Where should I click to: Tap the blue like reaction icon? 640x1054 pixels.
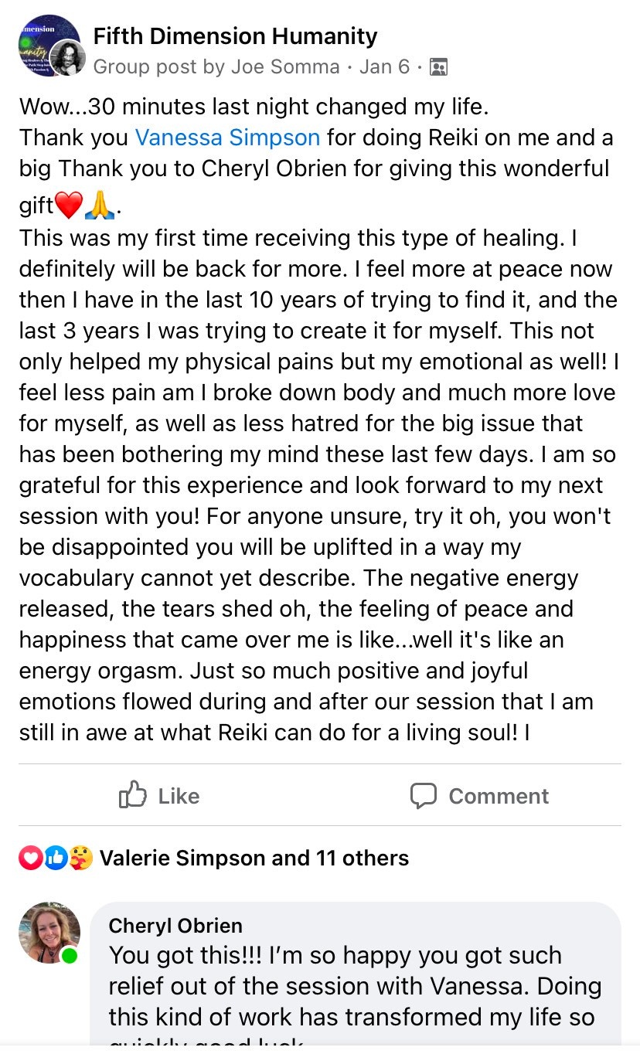[55, 858]
